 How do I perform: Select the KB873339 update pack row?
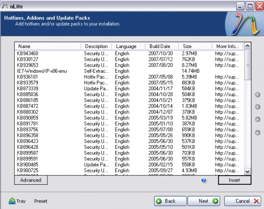click(129, 89)
